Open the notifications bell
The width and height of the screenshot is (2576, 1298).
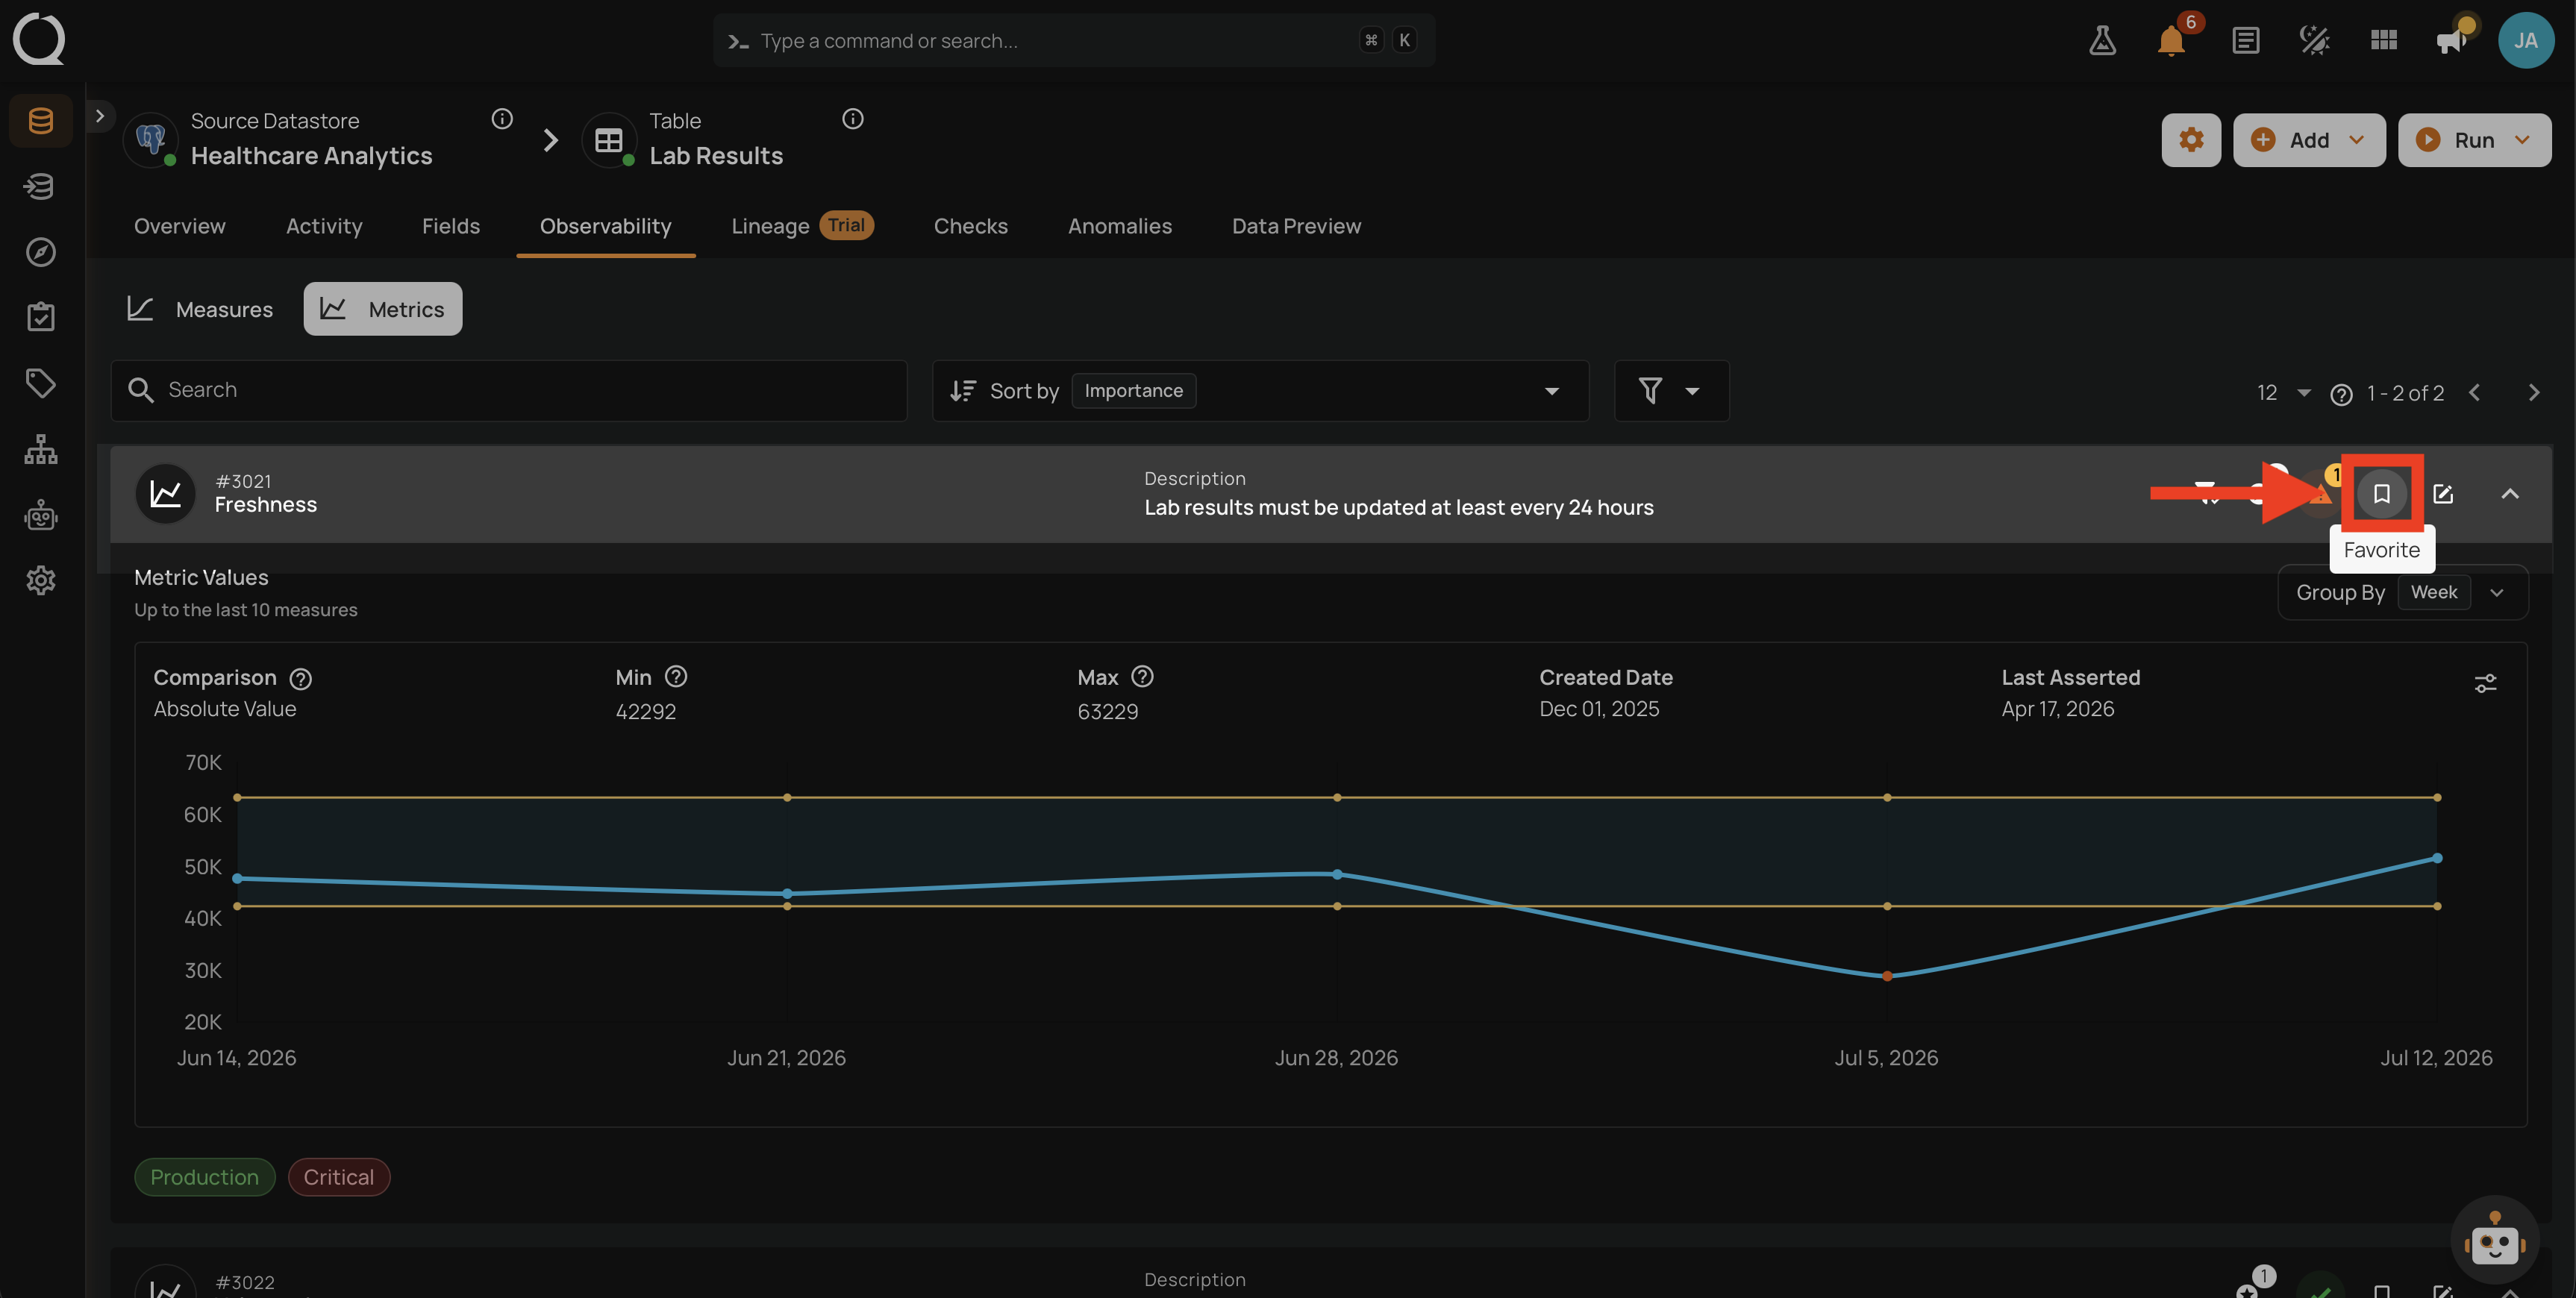[2171, 41]
